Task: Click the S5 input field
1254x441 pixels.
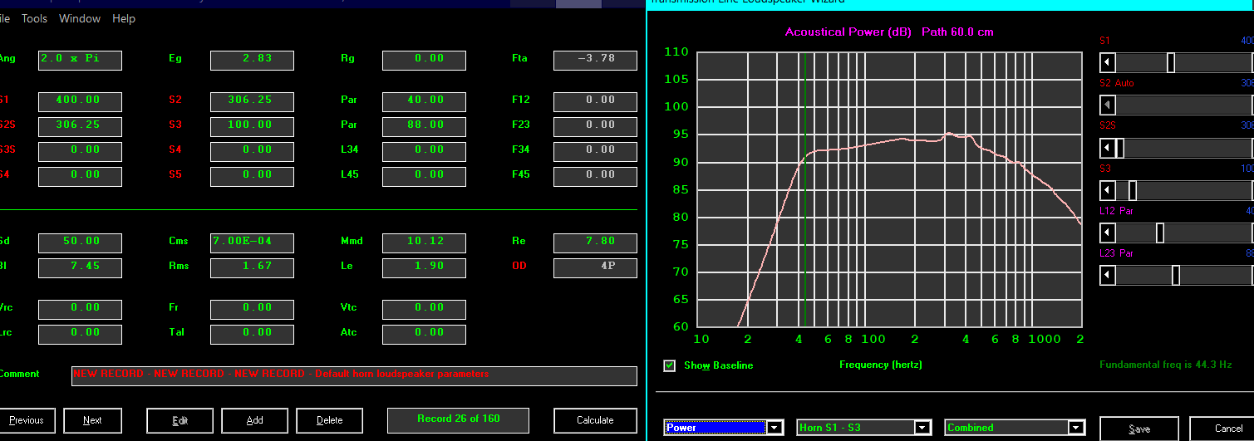Action: pyautogui.click(x=252, y=176)
